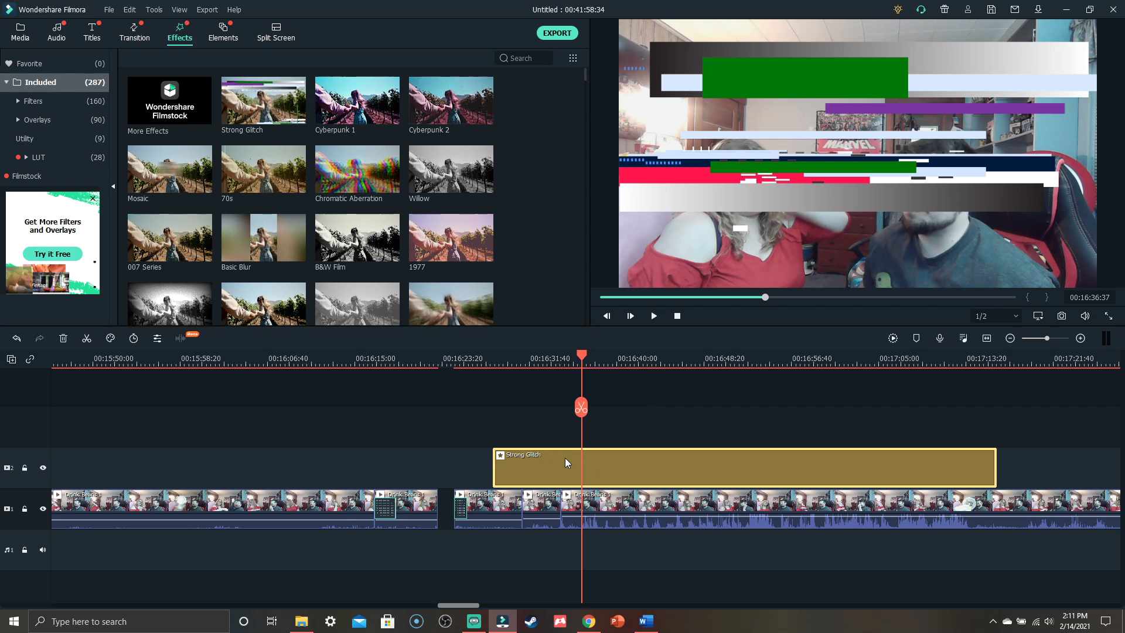The width and height of the screenshot is (1125, 633).
Task: Hide video track 1 with eye icon
Action: click(43, 509)
